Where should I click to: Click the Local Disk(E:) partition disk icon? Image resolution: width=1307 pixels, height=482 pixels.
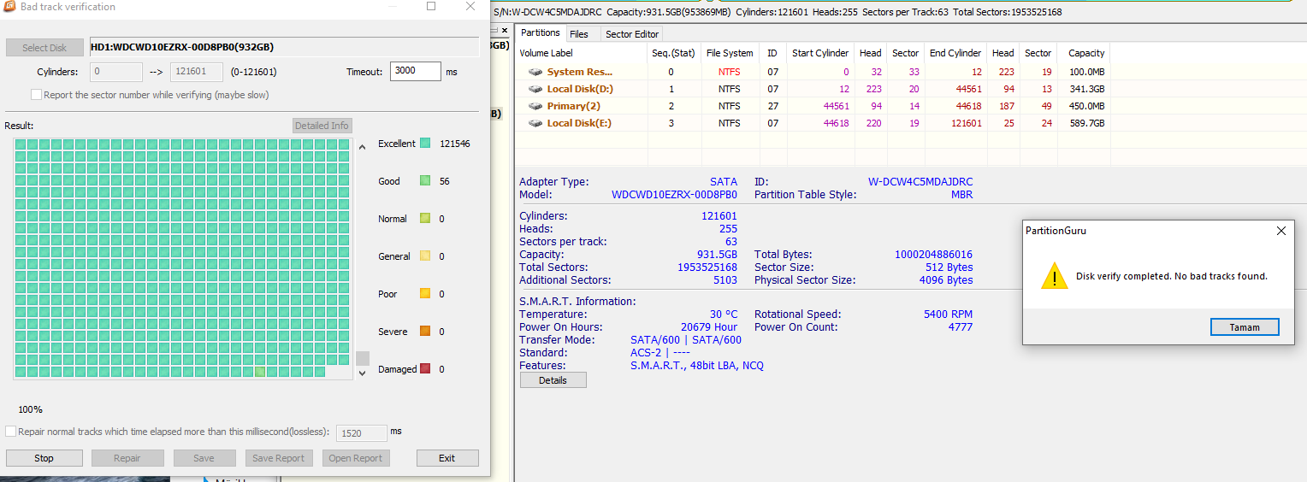click(x=535, y=124)
